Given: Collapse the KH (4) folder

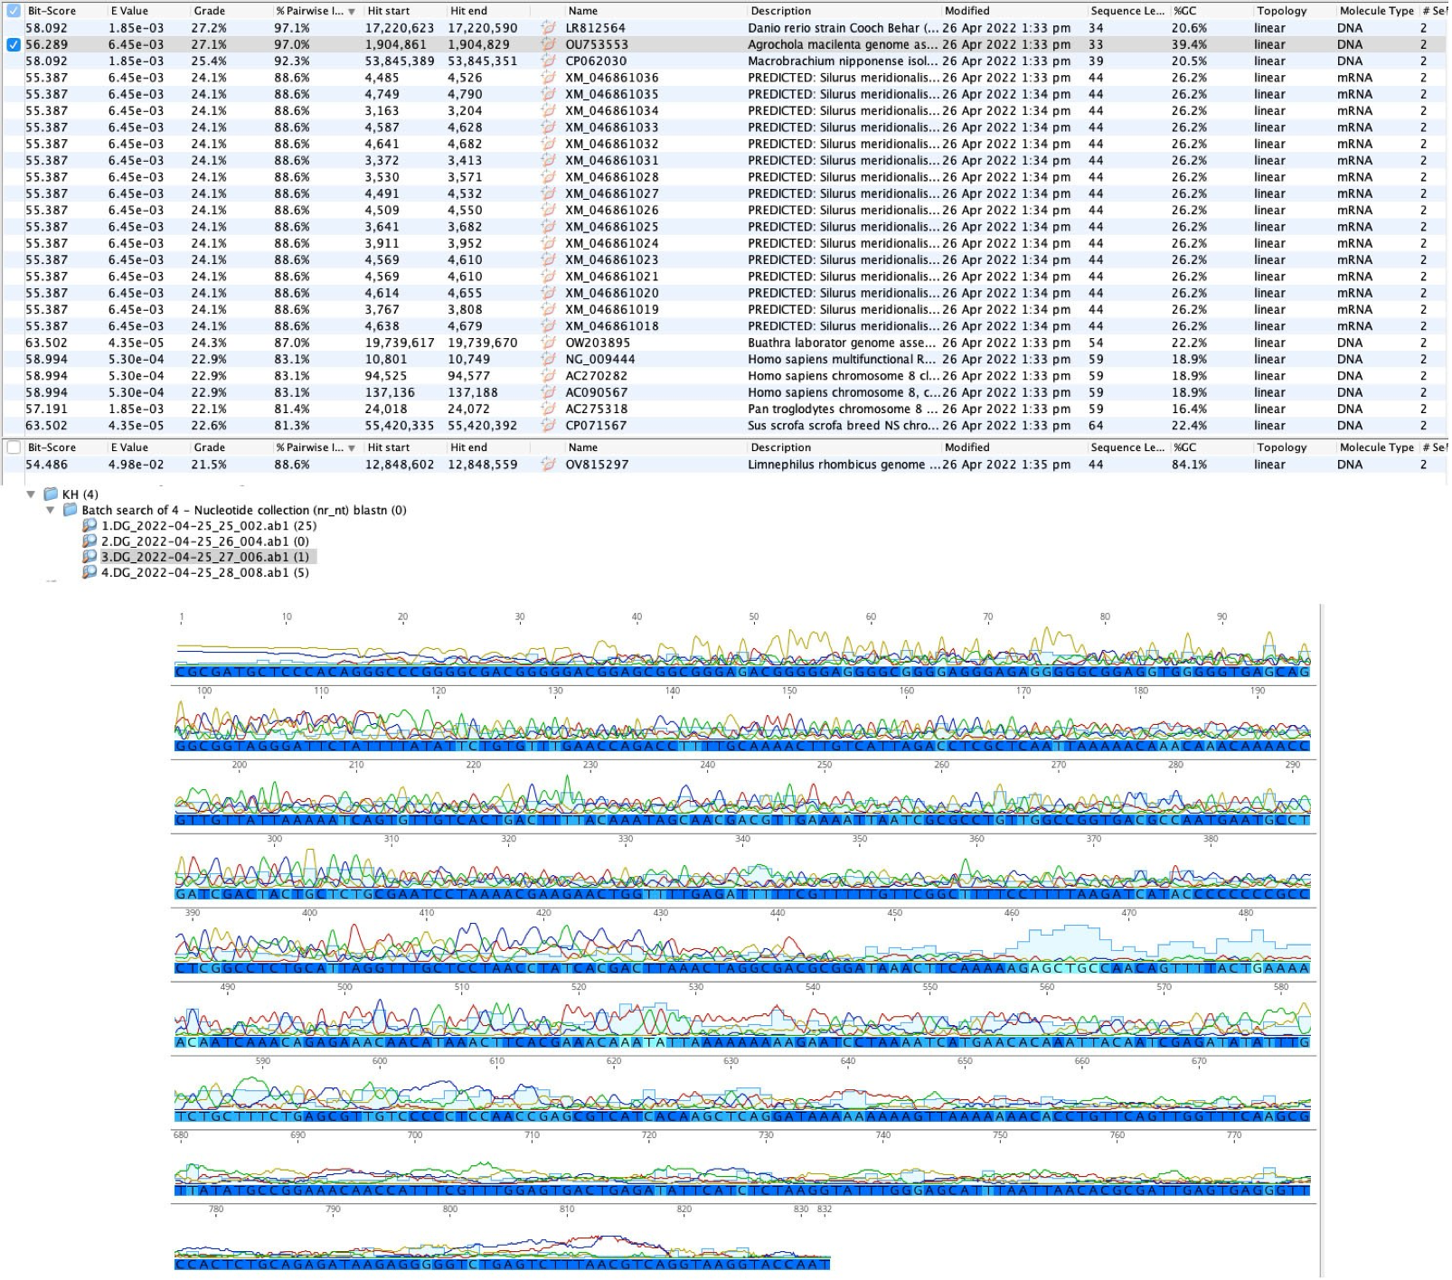Looking at the screenshot, I should (x=31, y=494).
